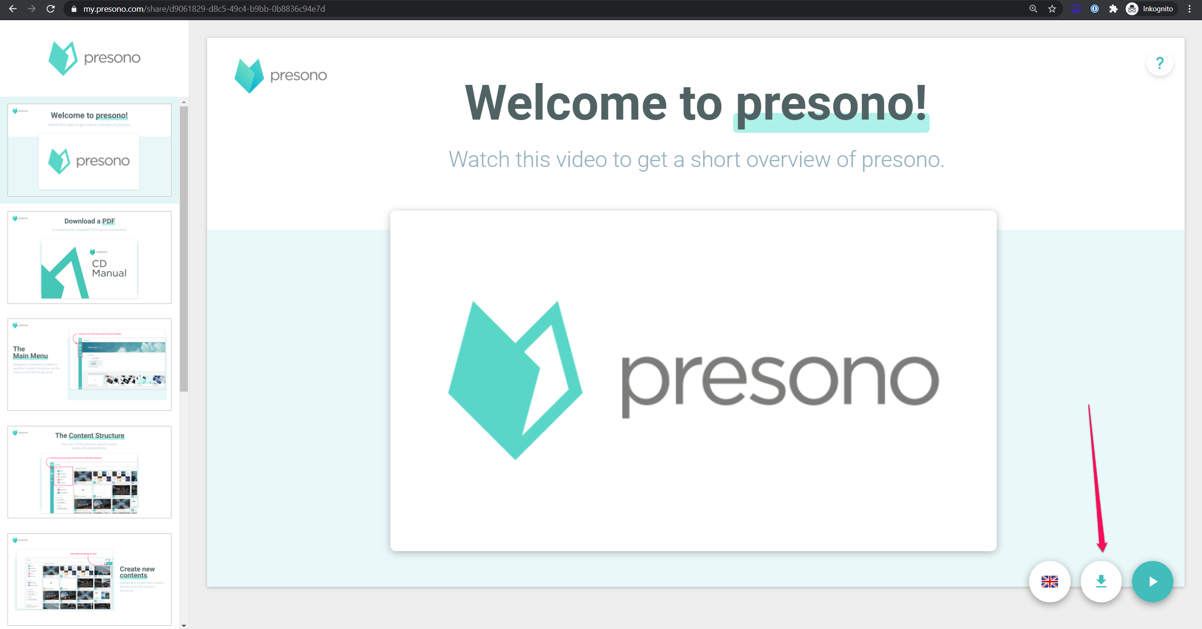
Task: Select the Welcome to presono! slide thumbnail
Action: [x=89, y=150]
